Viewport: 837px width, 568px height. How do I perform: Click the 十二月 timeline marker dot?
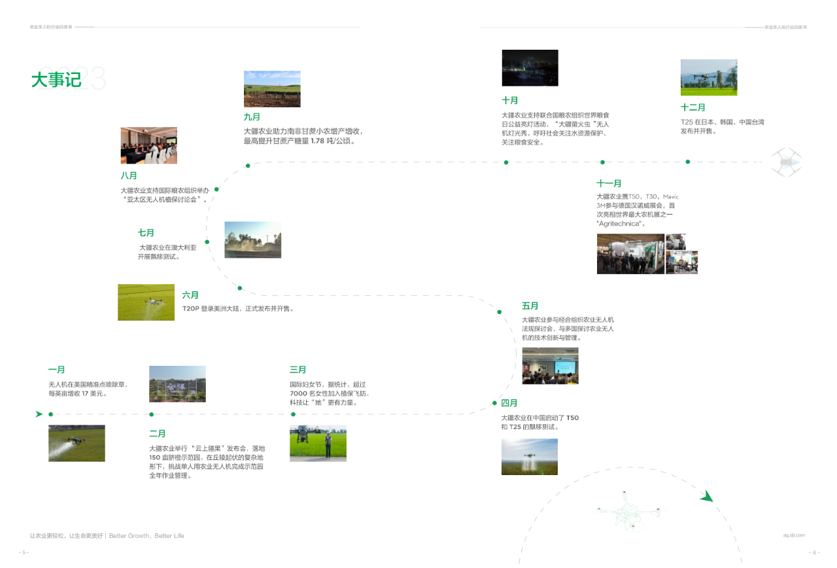tap(687, 162)
